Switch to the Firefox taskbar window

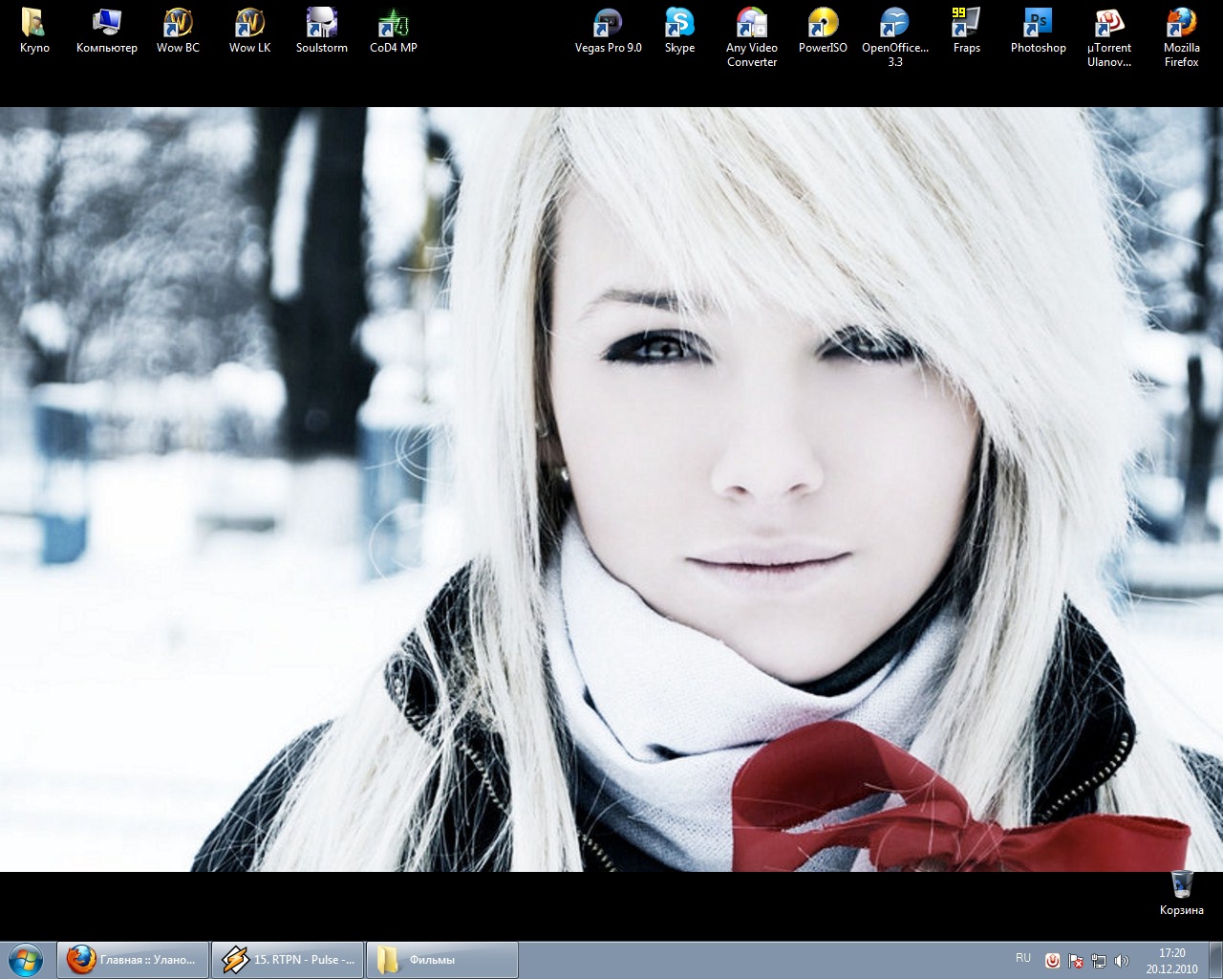pos(134,959)
